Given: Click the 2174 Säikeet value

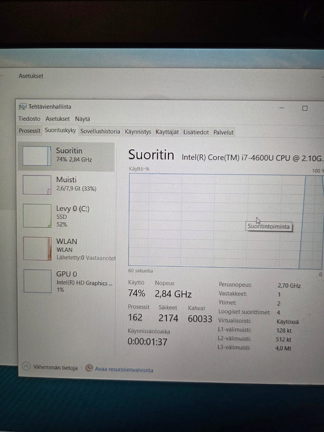Looking at the screenshot, I should (x=168, y=318).
